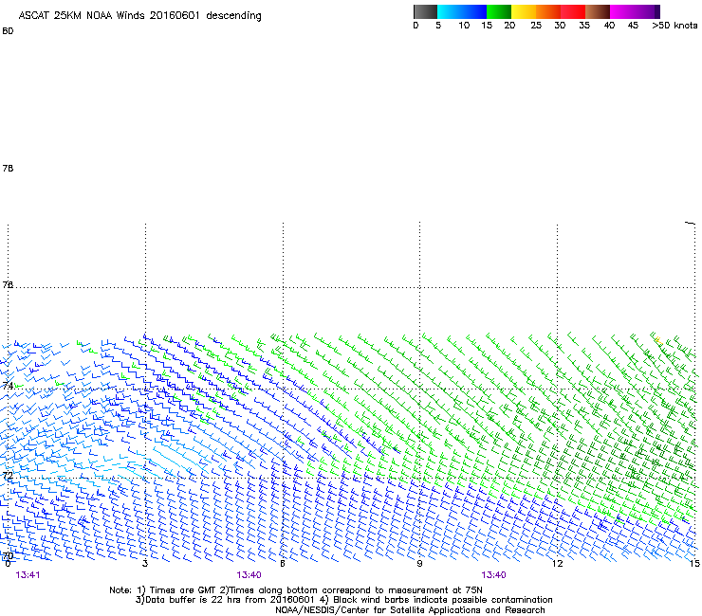Click the '>50 knots' legend label
Screen dimensions: 702x616
pyautogui.click(x=674, y=26)
